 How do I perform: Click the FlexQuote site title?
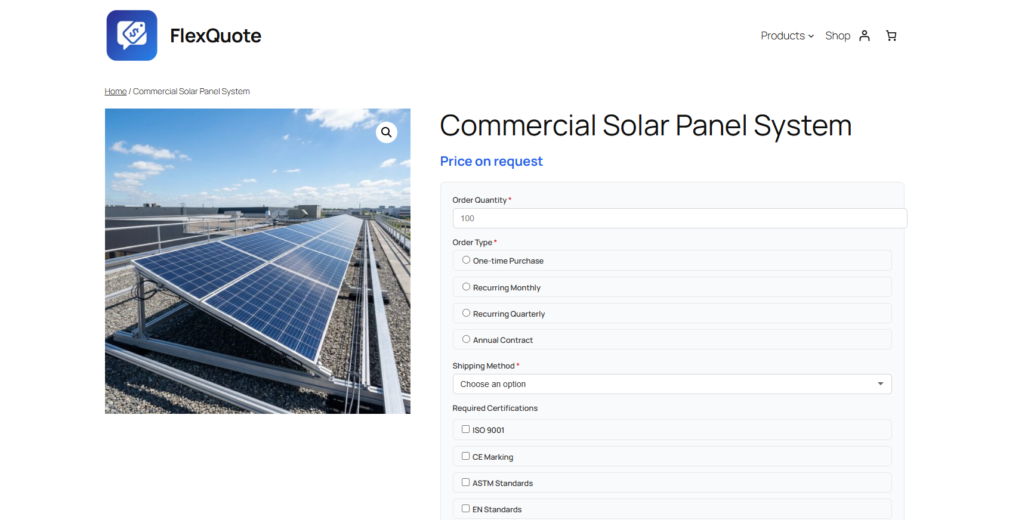click(215, 36)
